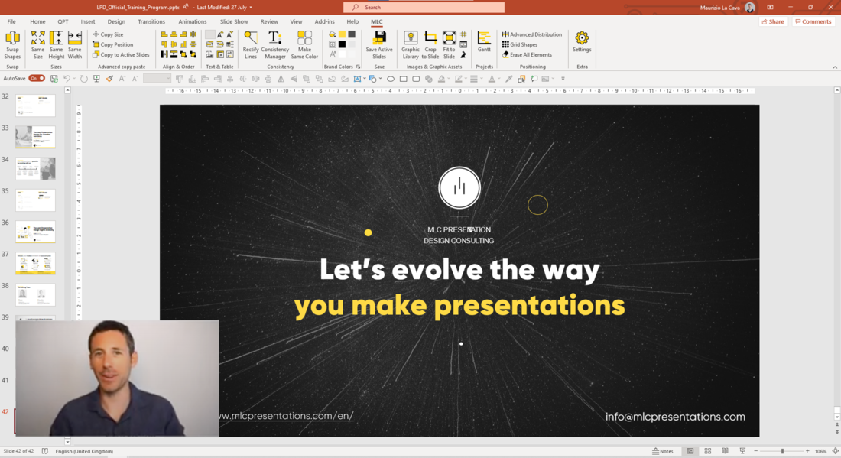
Task: Pick the yellow brand color swatch
Action: 342,34
